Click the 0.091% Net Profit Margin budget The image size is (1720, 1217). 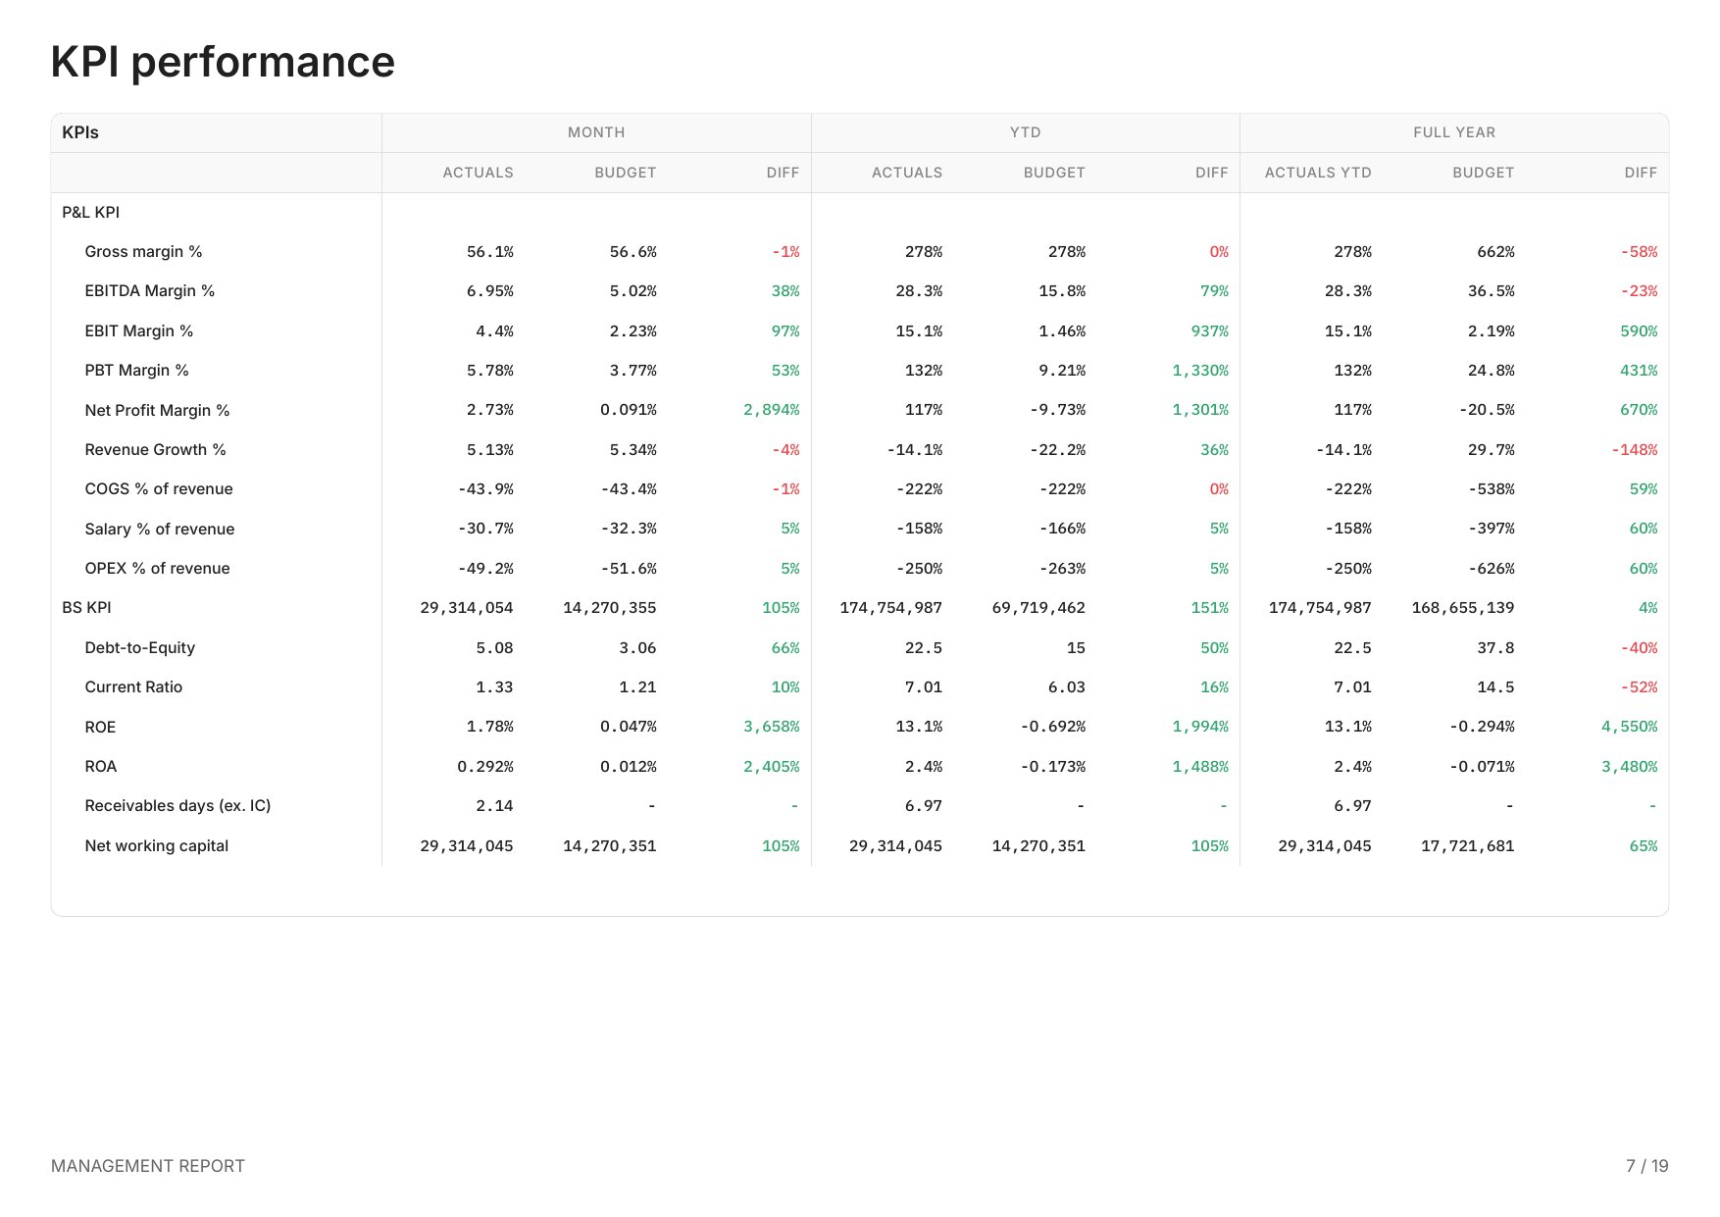point(629,410)
